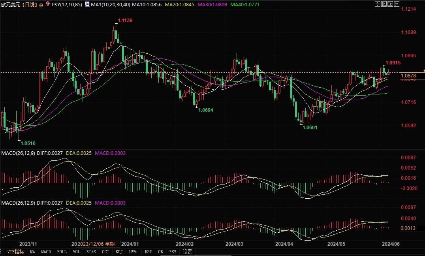425x256 pixels.
Task: Click the chart playback arrow icon
Action: 390,4
